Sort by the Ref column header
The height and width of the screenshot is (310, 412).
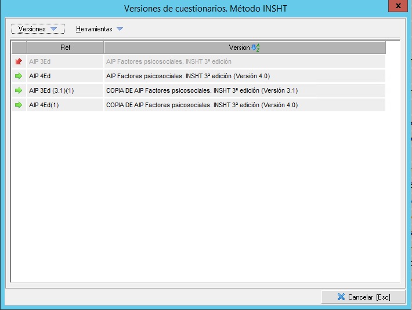point(65,48)
